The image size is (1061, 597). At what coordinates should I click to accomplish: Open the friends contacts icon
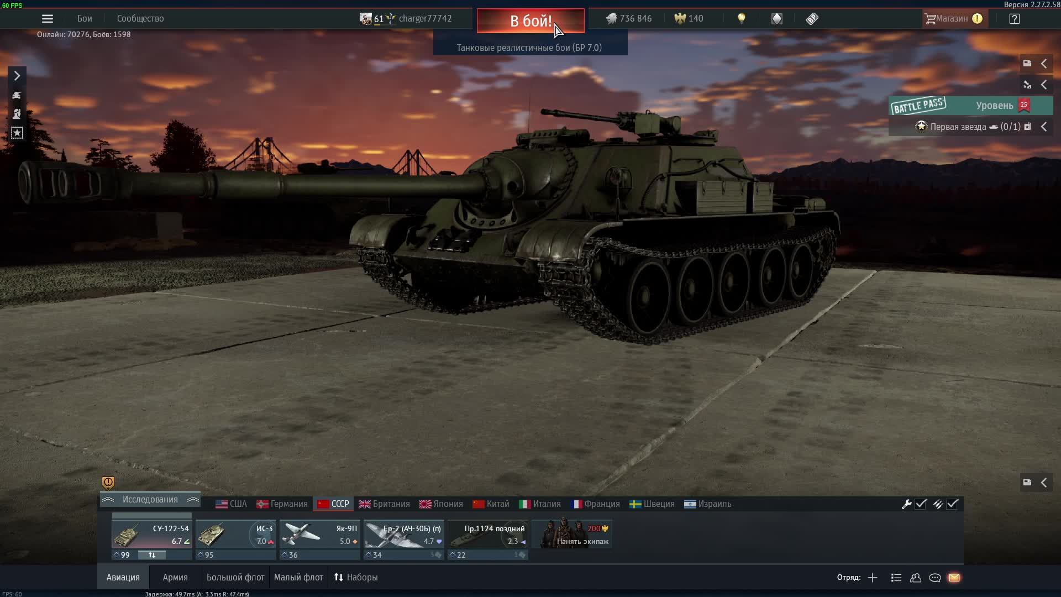pos(916,578)
